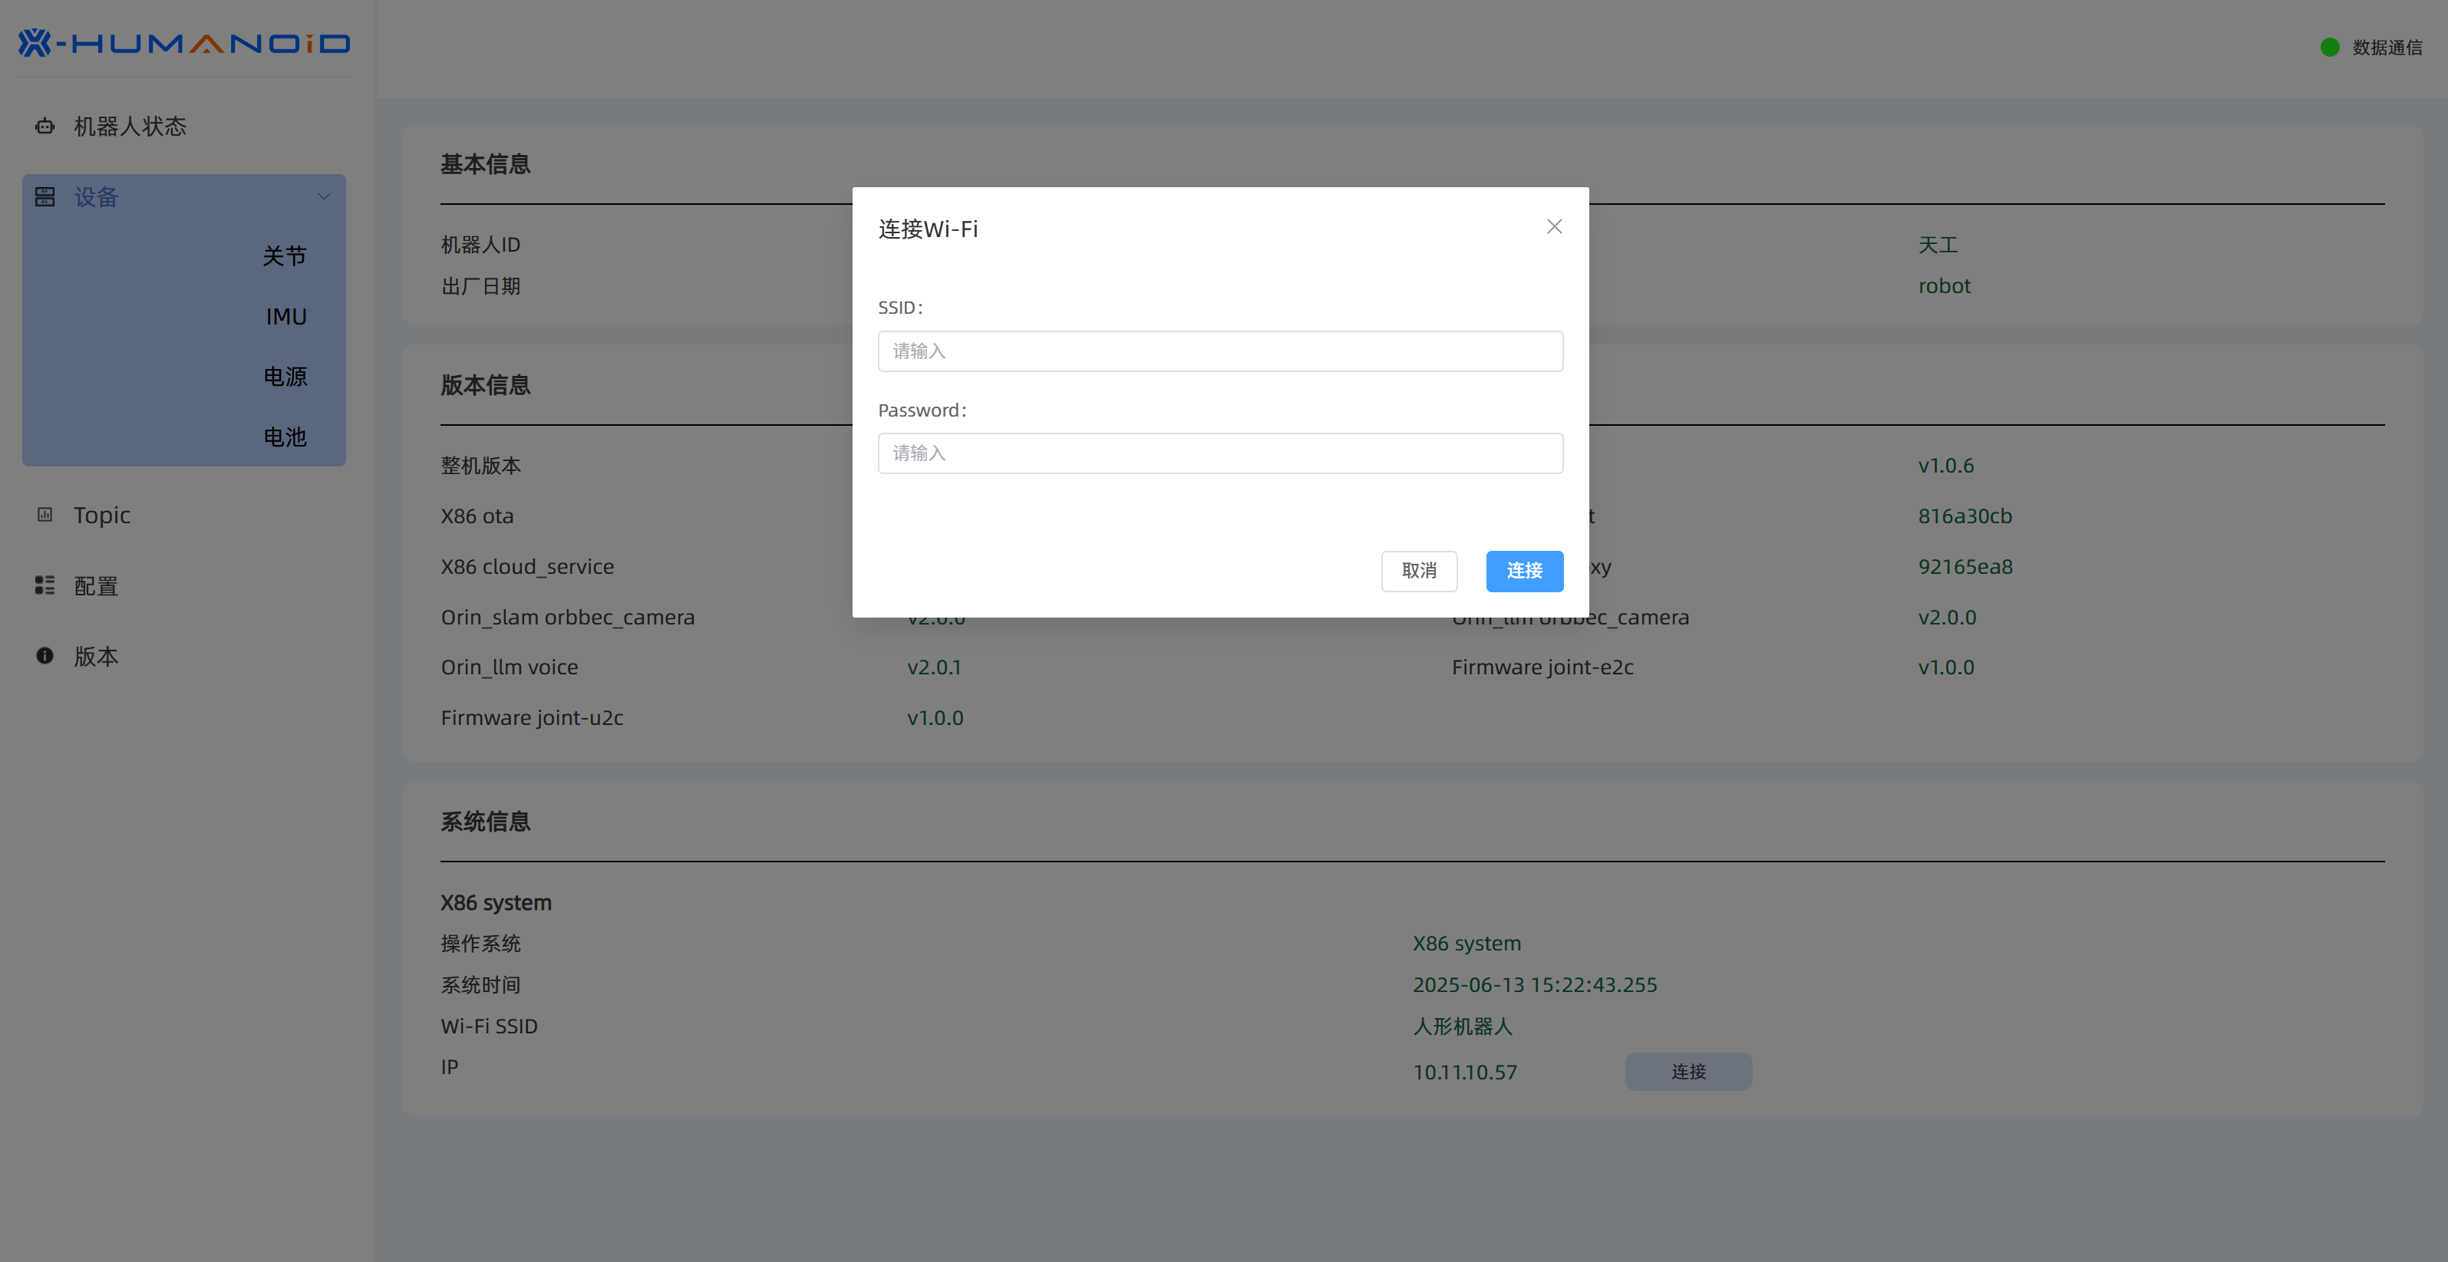Image resolution: width=2448 pixels, height=1262 pixels.
Task: Click the Topic chart icon
Action: pos(45,514)
